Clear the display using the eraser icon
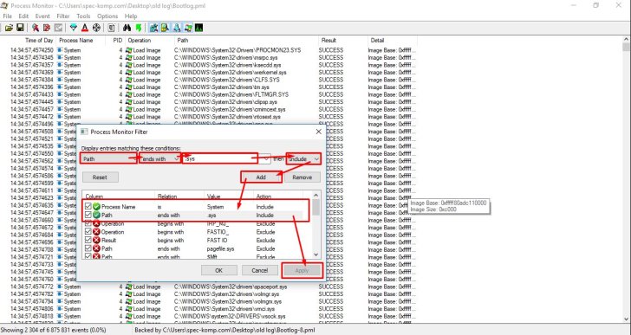Screen dimensions: 631x335 (58, 28)
